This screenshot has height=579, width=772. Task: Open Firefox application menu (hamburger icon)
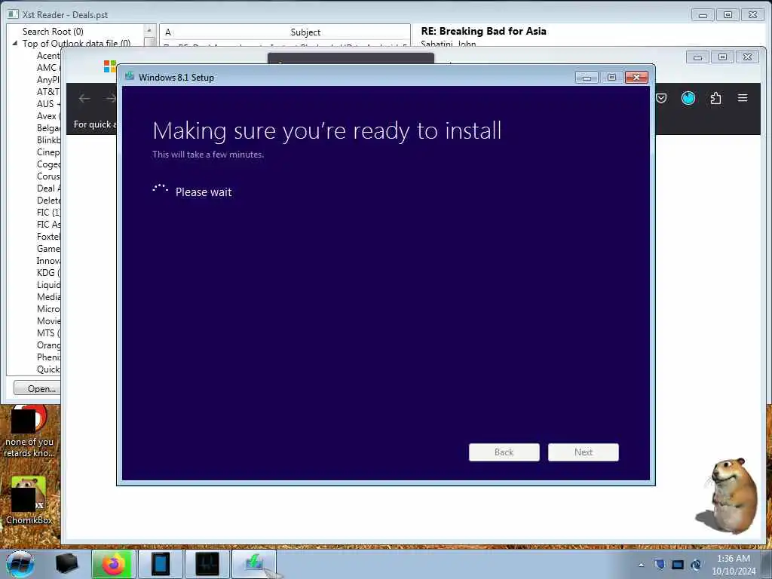pyautogui.click(x=743, y=97)
